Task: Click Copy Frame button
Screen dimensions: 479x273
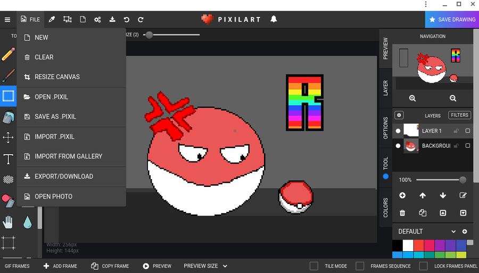Action: click(x=110, y=266)
